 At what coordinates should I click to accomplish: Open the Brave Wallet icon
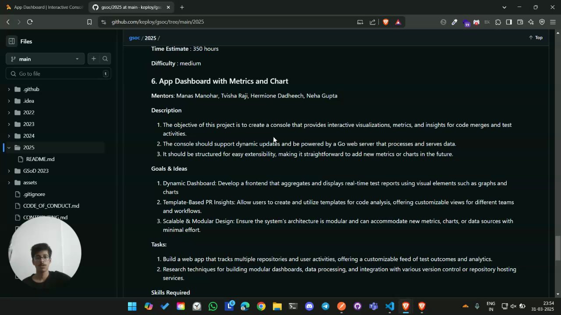click(x=520, y=22)
